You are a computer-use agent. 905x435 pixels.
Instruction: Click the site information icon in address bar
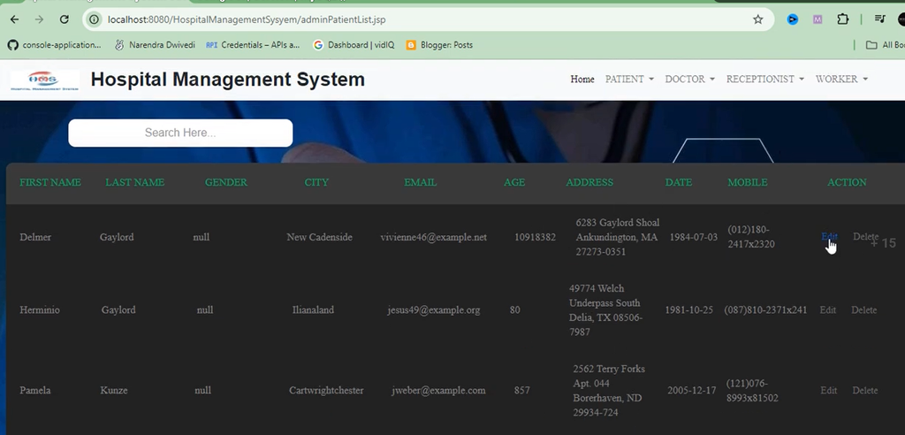[x=94, y=19]
